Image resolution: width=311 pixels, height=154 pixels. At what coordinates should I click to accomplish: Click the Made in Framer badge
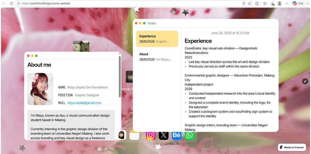pyautogui.click(x=292, y=147)
